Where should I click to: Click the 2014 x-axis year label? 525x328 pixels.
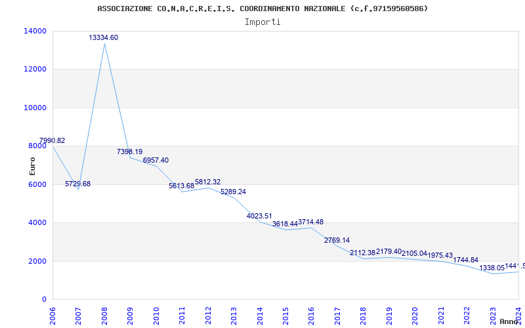[259, 316]
